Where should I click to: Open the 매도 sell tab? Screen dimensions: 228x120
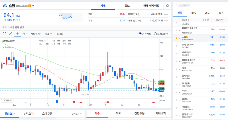[x=118, y=113]
